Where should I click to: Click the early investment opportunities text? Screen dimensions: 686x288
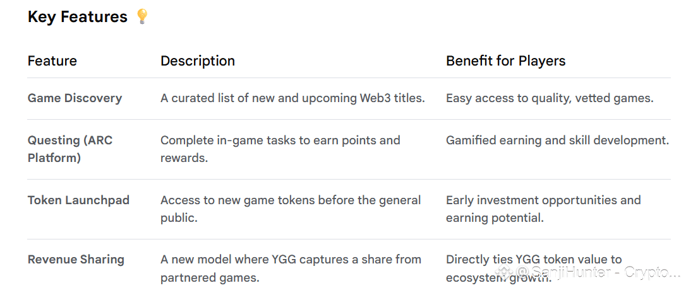(543, 209)
